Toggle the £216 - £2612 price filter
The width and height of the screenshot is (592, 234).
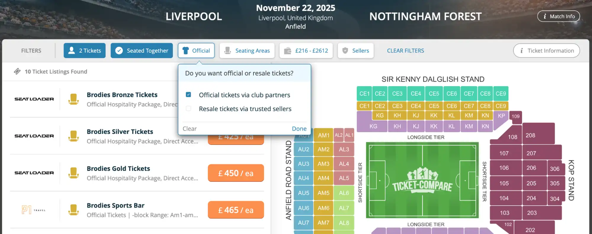pos(306,50)
